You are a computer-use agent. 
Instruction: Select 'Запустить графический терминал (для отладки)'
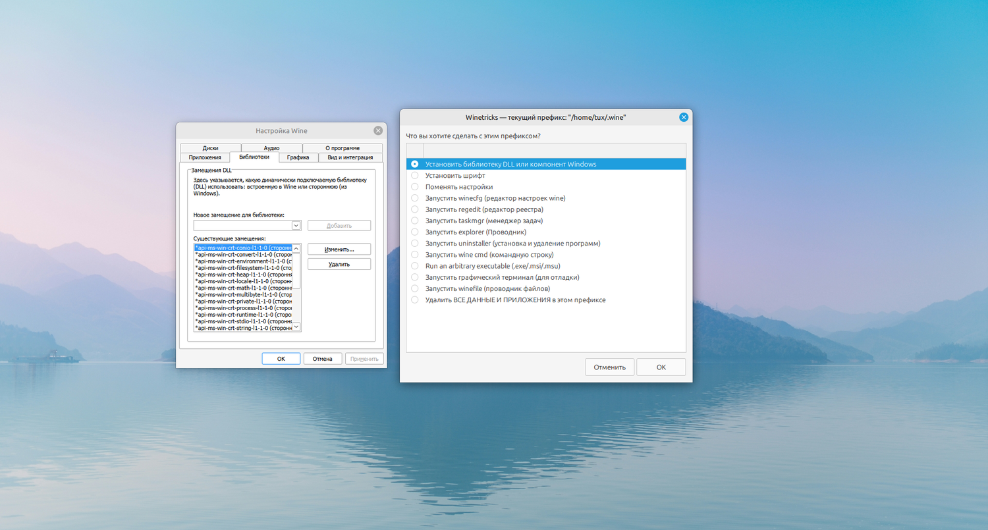coord(546,277)
